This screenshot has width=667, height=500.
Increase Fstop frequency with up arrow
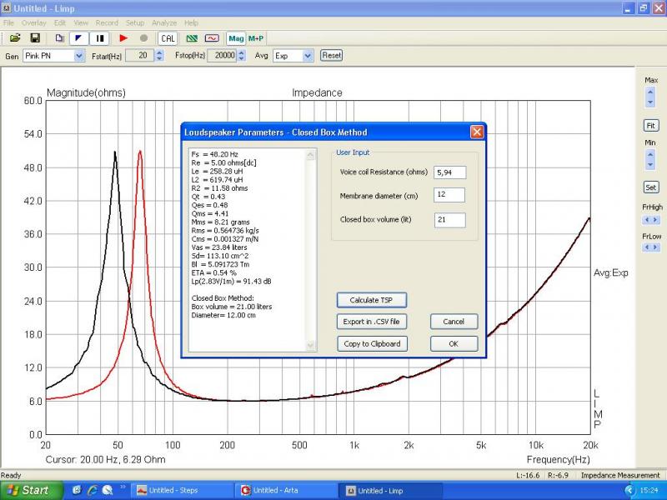pyautogui.click(x=242, y=52)
